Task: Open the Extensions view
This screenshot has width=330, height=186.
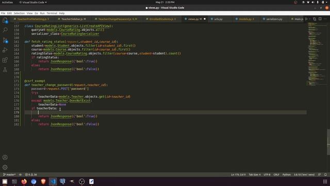Action: pos(5,60)
